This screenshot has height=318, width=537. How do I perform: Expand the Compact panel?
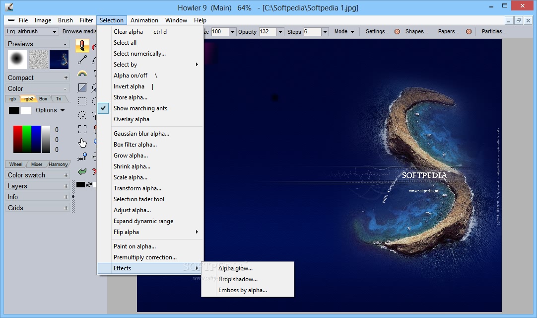point(66,78)
